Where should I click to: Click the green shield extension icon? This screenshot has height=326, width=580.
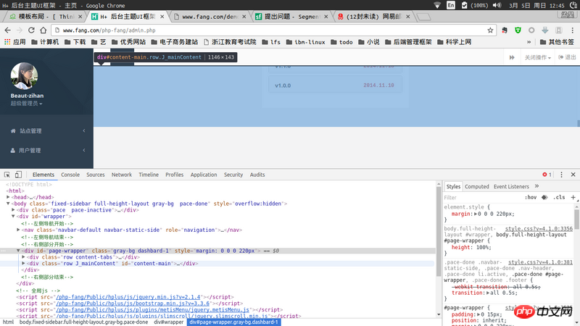point(518,30)
